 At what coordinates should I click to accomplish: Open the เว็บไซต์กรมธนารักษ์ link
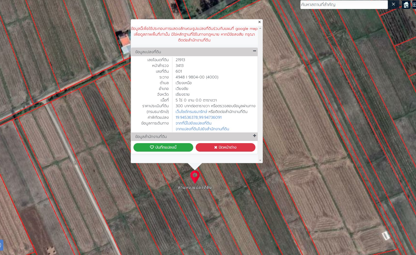click(191, 112)
